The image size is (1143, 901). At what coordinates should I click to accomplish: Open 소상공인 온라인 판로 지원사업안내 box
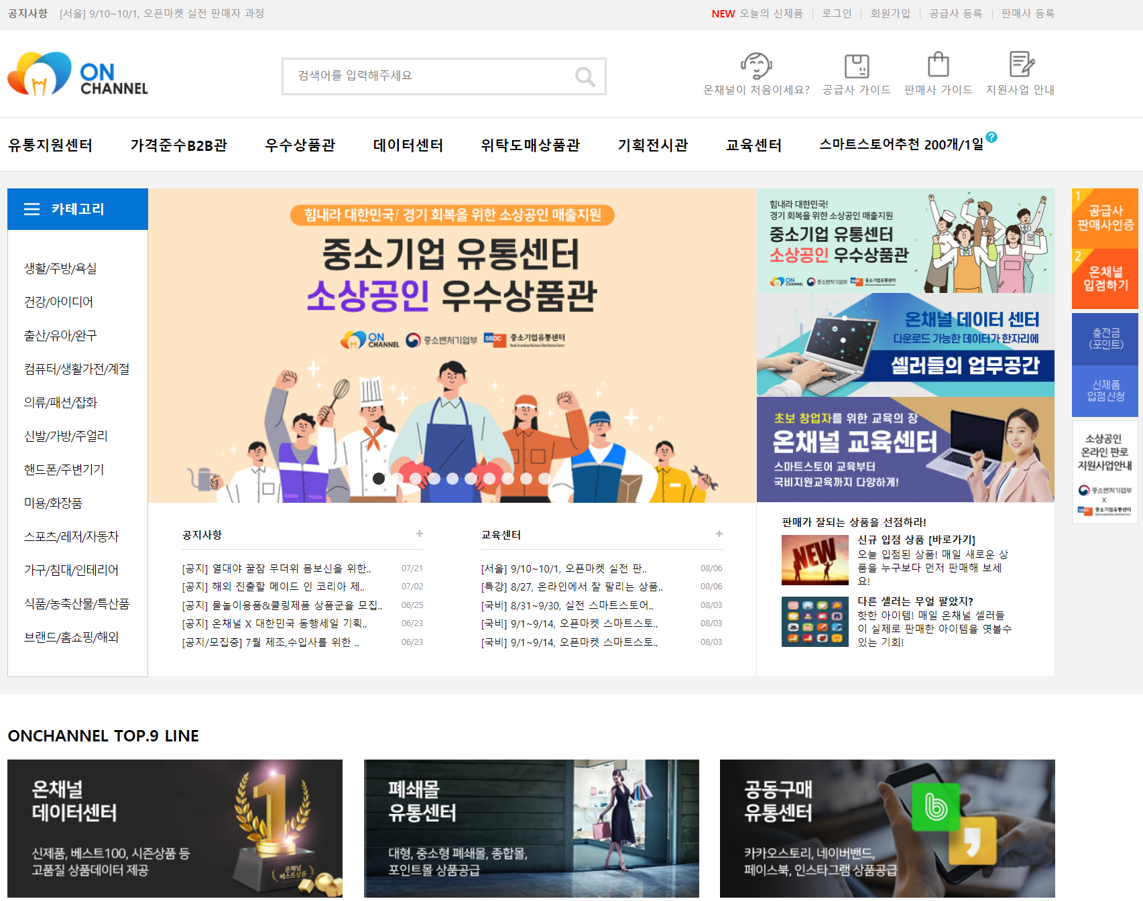pyautogui.click(x=1105, y=472)
